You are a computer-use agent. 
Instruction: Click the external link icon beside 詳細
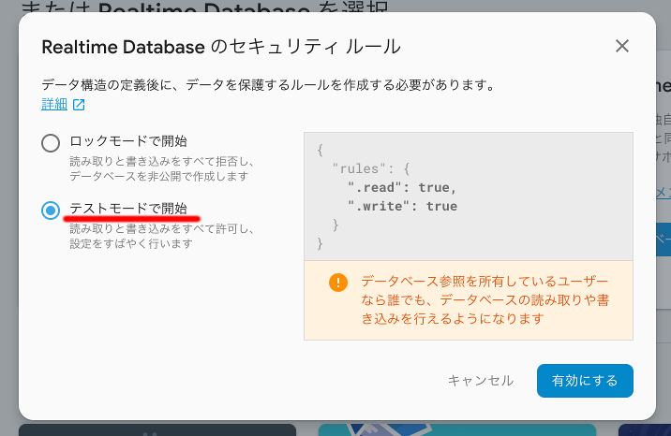tap(79, 104)
